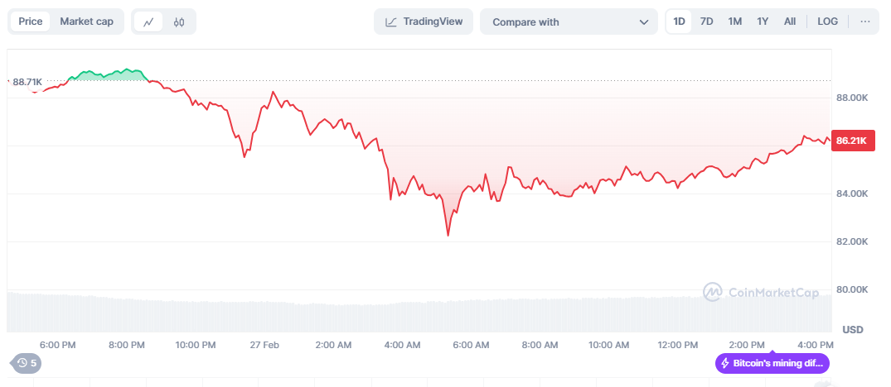Switch to Market cap view
Screen dimensions: 891x387
click(87, 21)
